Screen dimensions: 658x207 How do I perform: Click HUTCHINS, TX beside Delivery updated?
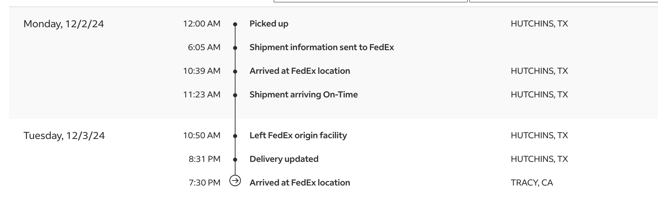(x=539, y=159)
